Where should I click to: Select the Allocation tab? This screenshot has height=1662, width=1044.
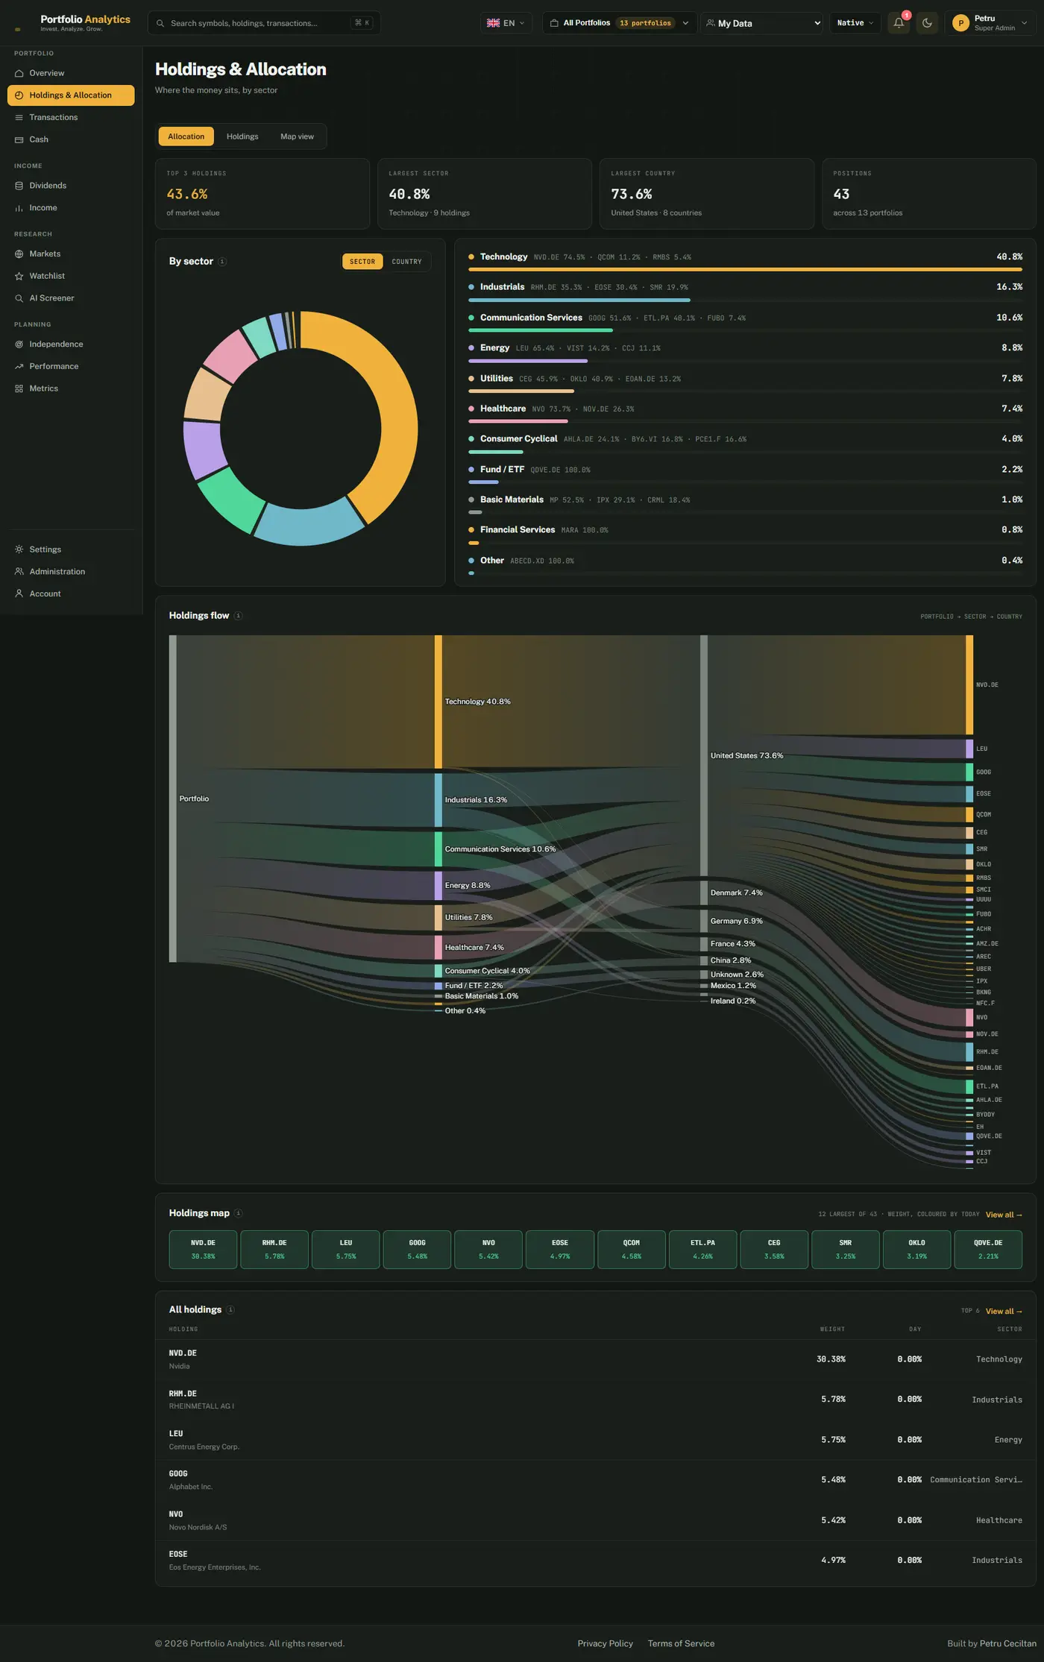(x=186, y=136)
